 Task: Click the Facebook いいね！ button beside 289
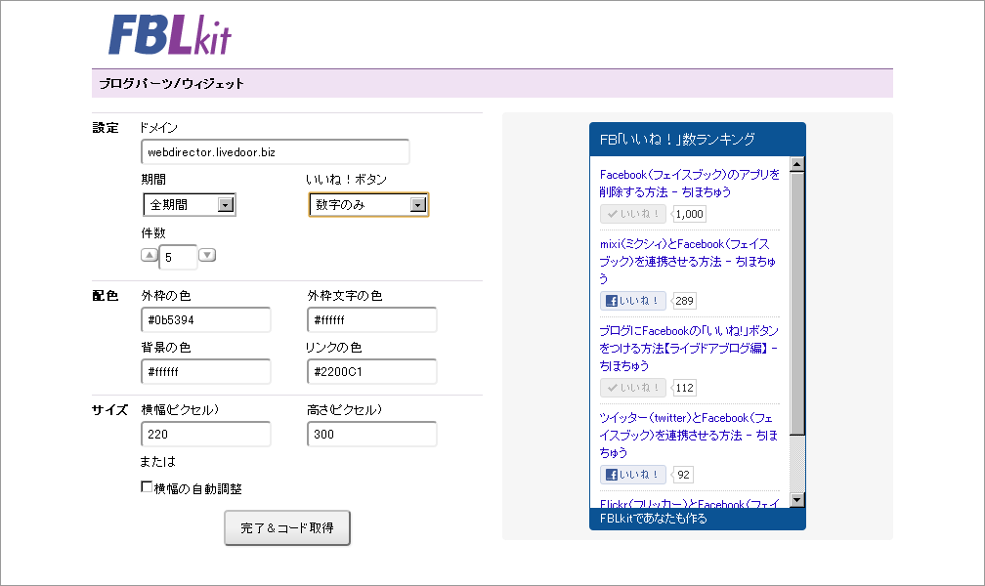(632, 301)
